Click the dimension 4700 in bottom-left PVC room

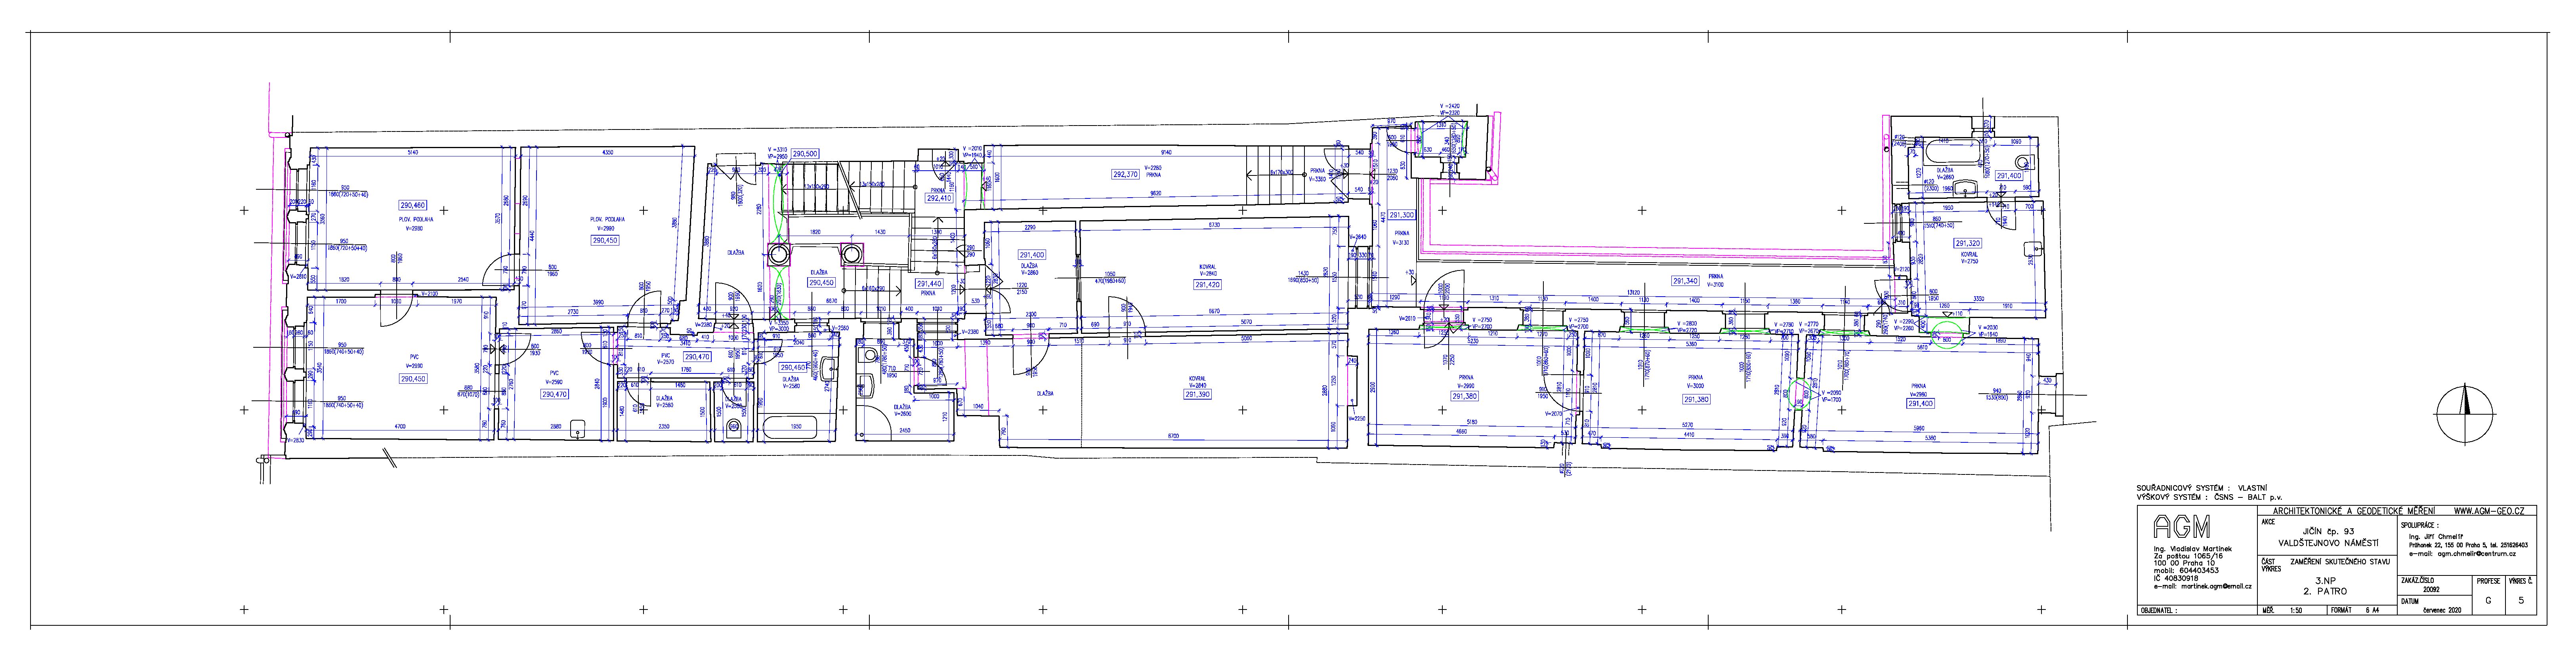tap(400, 426)
